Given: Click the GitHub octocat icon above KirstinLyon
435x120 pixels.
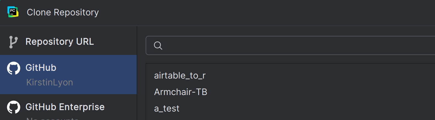Looking at the screenshot, I should pos(13,68).
